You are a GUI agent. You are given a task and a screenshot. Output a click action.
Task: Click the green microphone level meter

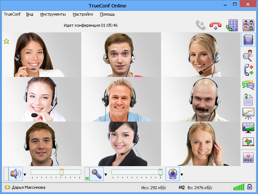(87, 174)
